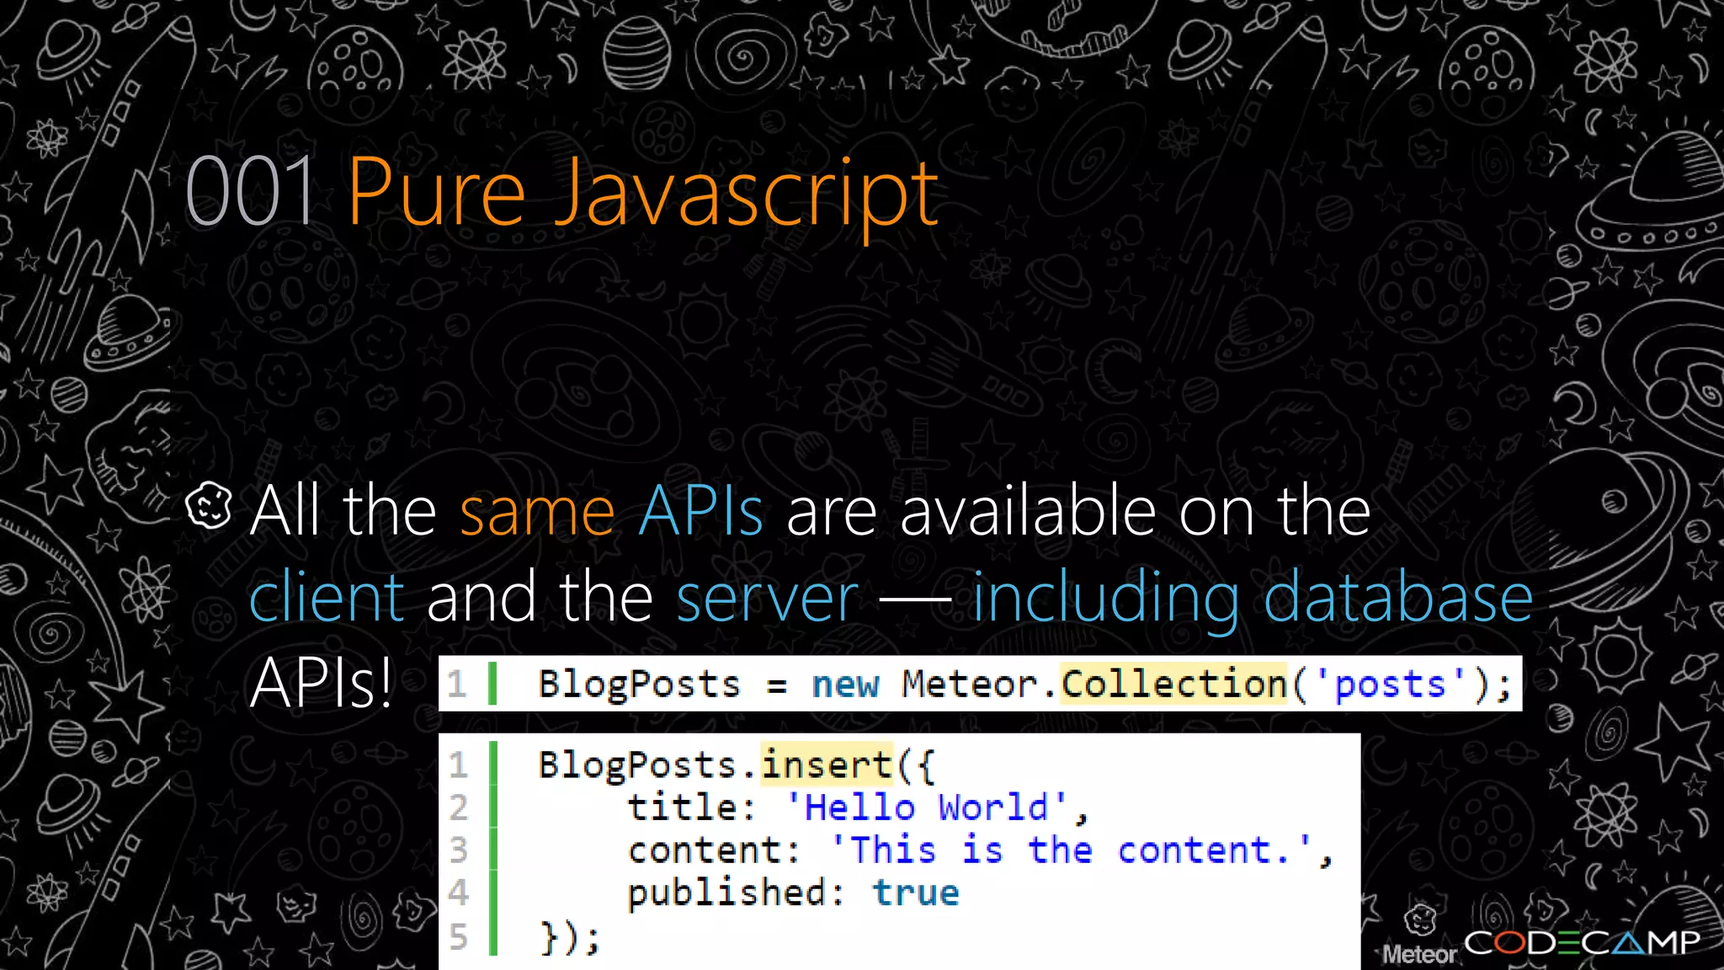Click the CODECAMP logo
The image size is (1724, 970).
(1583, 942)
